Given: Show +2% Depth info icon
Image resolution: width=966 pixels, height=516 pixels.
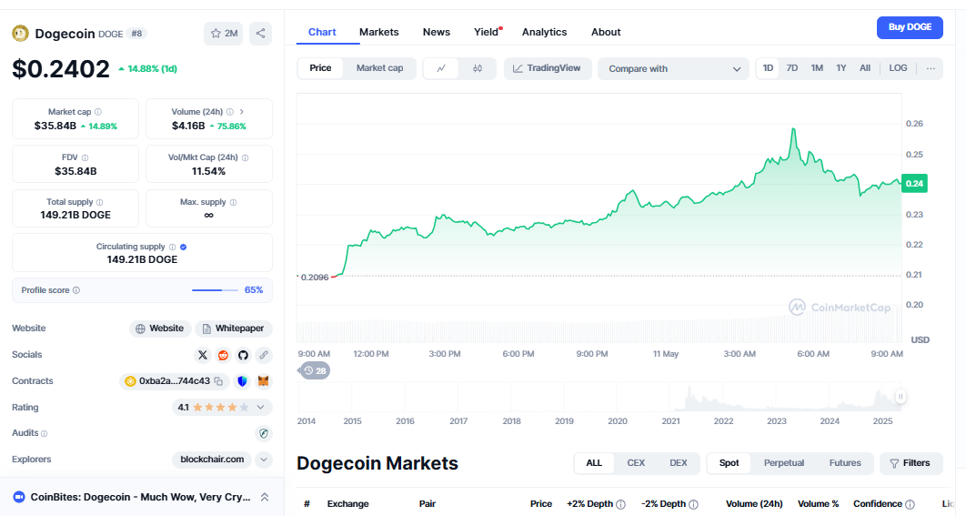Looking at the screenshot, I should pyautogui.click(x=621, y=504).
